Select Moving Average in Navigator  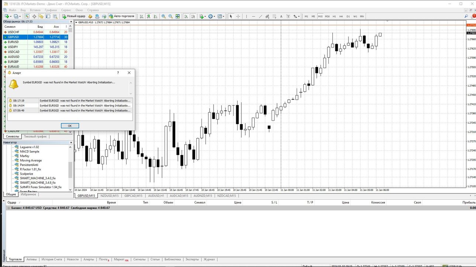[31, 160]
